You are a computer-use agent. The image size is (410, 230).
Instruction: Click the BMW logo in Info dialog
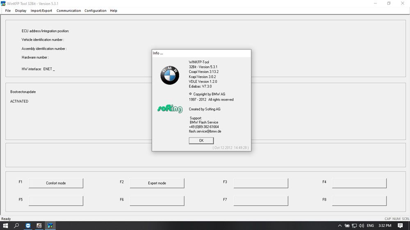[x=170, y=75]
